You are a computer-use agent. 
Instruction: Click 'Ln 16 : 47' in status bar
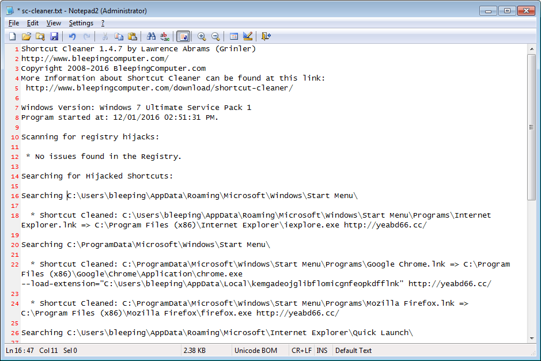pos(20,351)
